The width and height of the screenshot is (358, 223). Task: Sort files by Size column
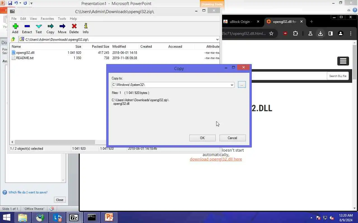78,47
